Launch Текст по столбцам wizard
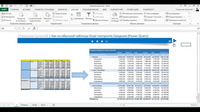 (x=115, y=17)
